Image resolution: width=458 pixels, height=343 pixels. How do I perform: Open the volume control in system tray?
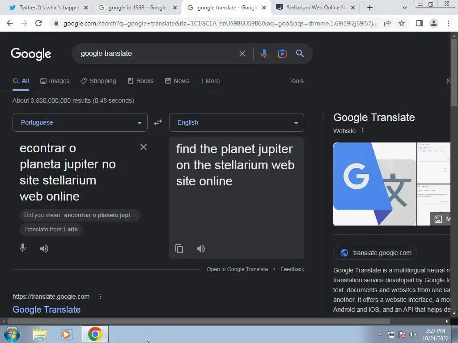click(413, 335)
